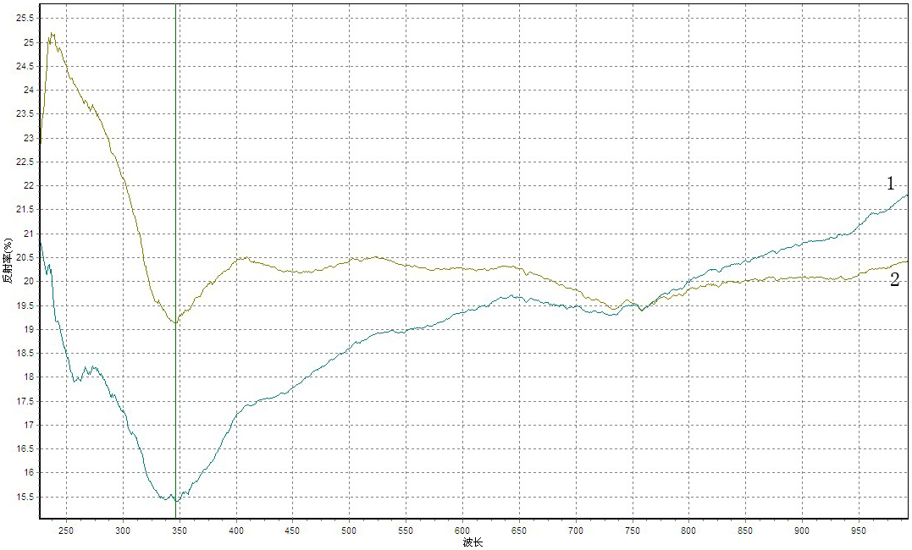Image resolution: width=912 pixels, height=550 pixels.
Task: Click where the two curves cross near 760
Action: tap(642, 309)
